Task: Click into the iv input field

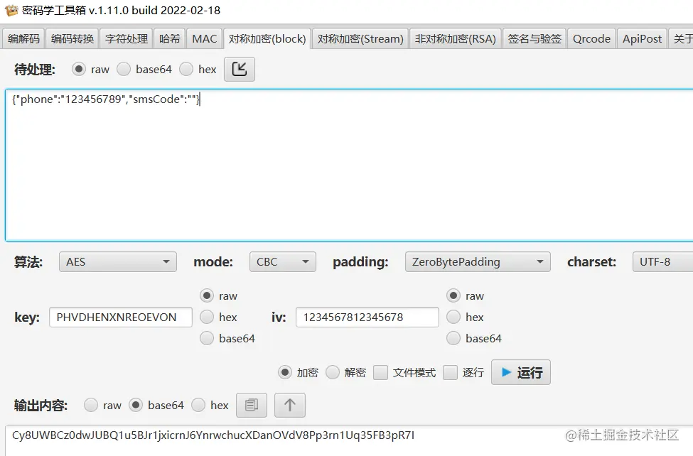Action: [367, 317]
